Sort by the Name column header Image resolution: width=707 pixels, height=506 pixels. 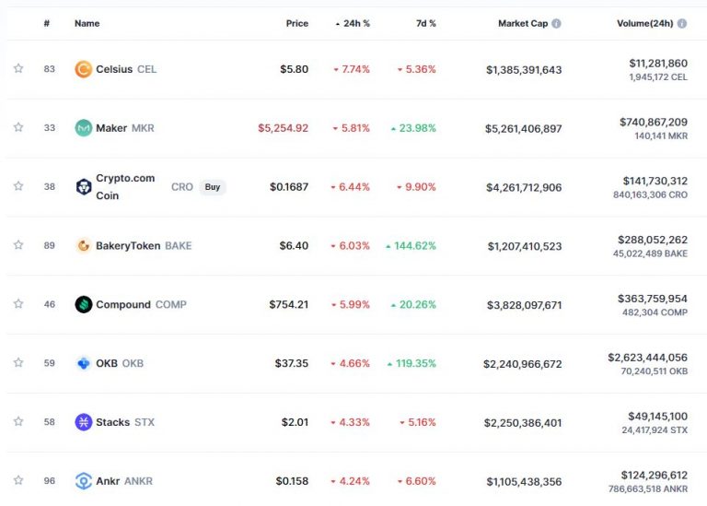(x=87, y=23)
